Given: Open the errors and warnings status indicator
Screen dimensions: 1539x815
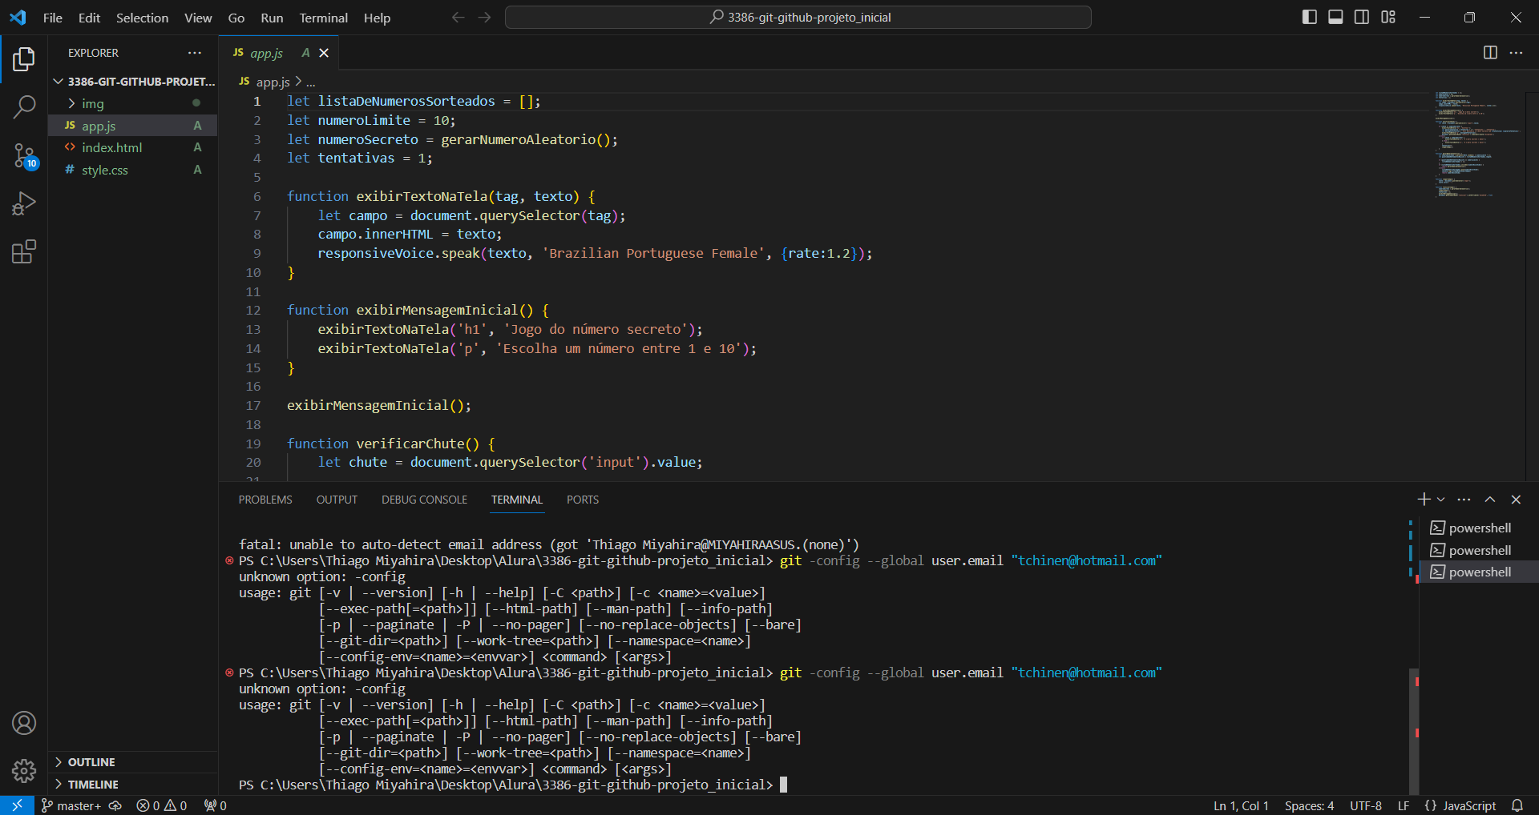Looking at the screenshot, I should (161, 805).
